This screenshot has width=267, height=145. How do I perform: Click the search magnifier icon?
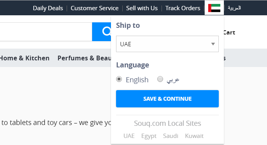coord(106,31)
